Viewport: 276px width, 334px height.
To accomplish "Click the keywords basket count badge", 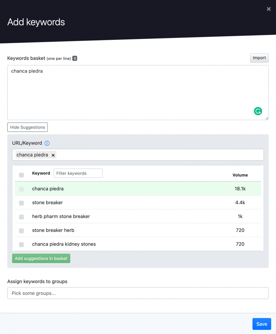I will point(75,58).
